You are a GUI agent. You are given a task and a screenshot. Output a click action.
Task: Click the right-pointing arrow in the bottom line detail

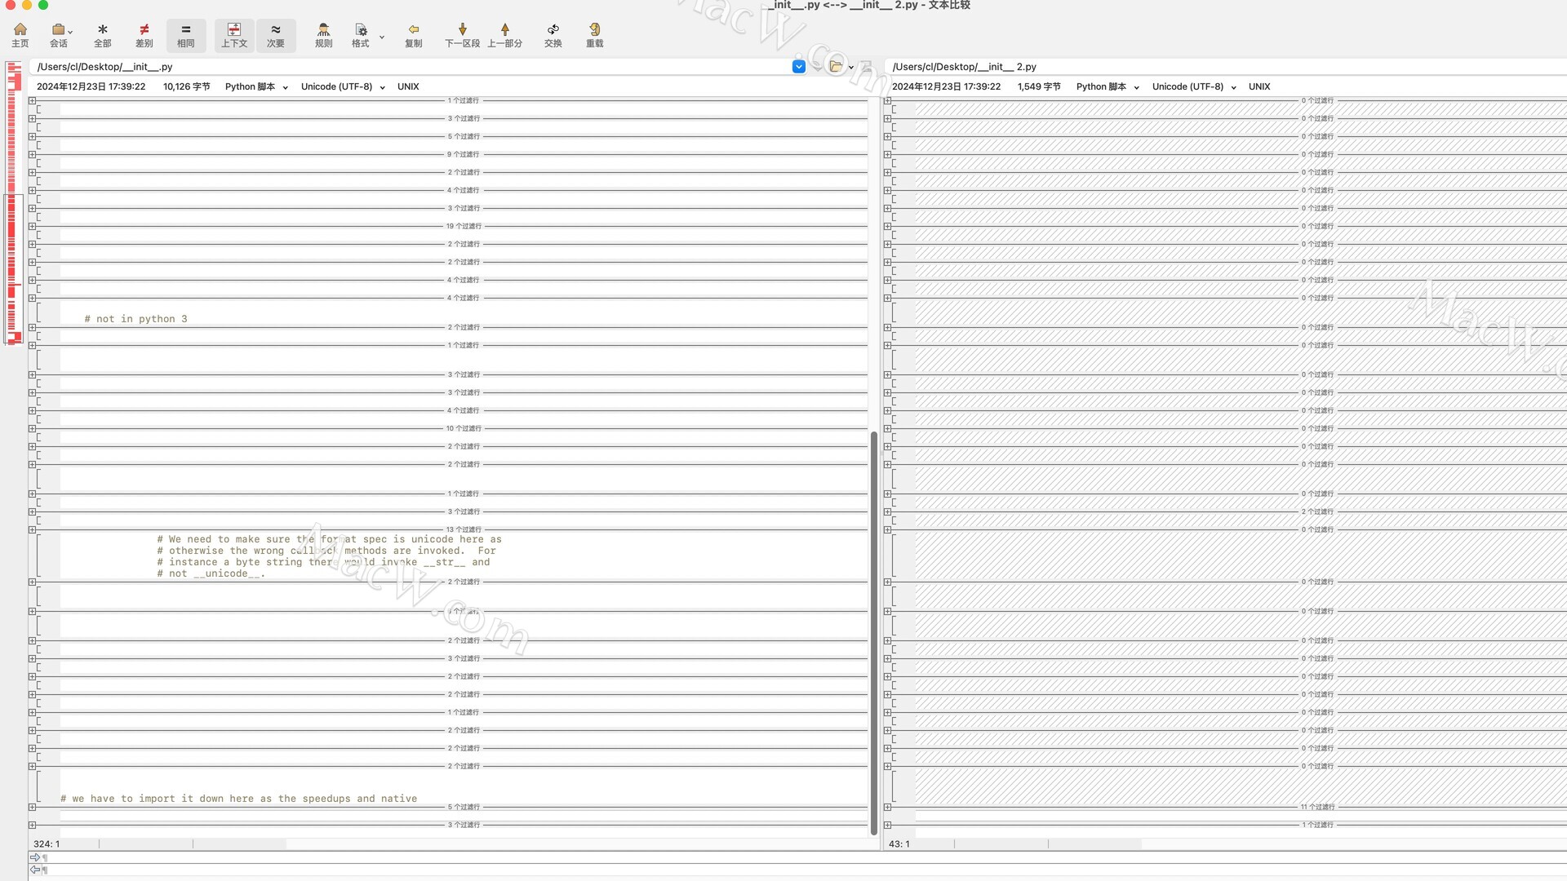[35, 857]
